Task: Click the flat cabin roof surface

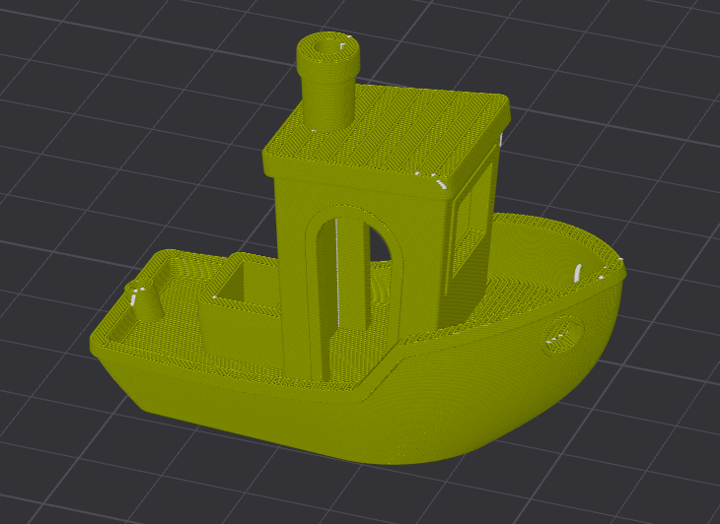Action: [x=414, y=128]
